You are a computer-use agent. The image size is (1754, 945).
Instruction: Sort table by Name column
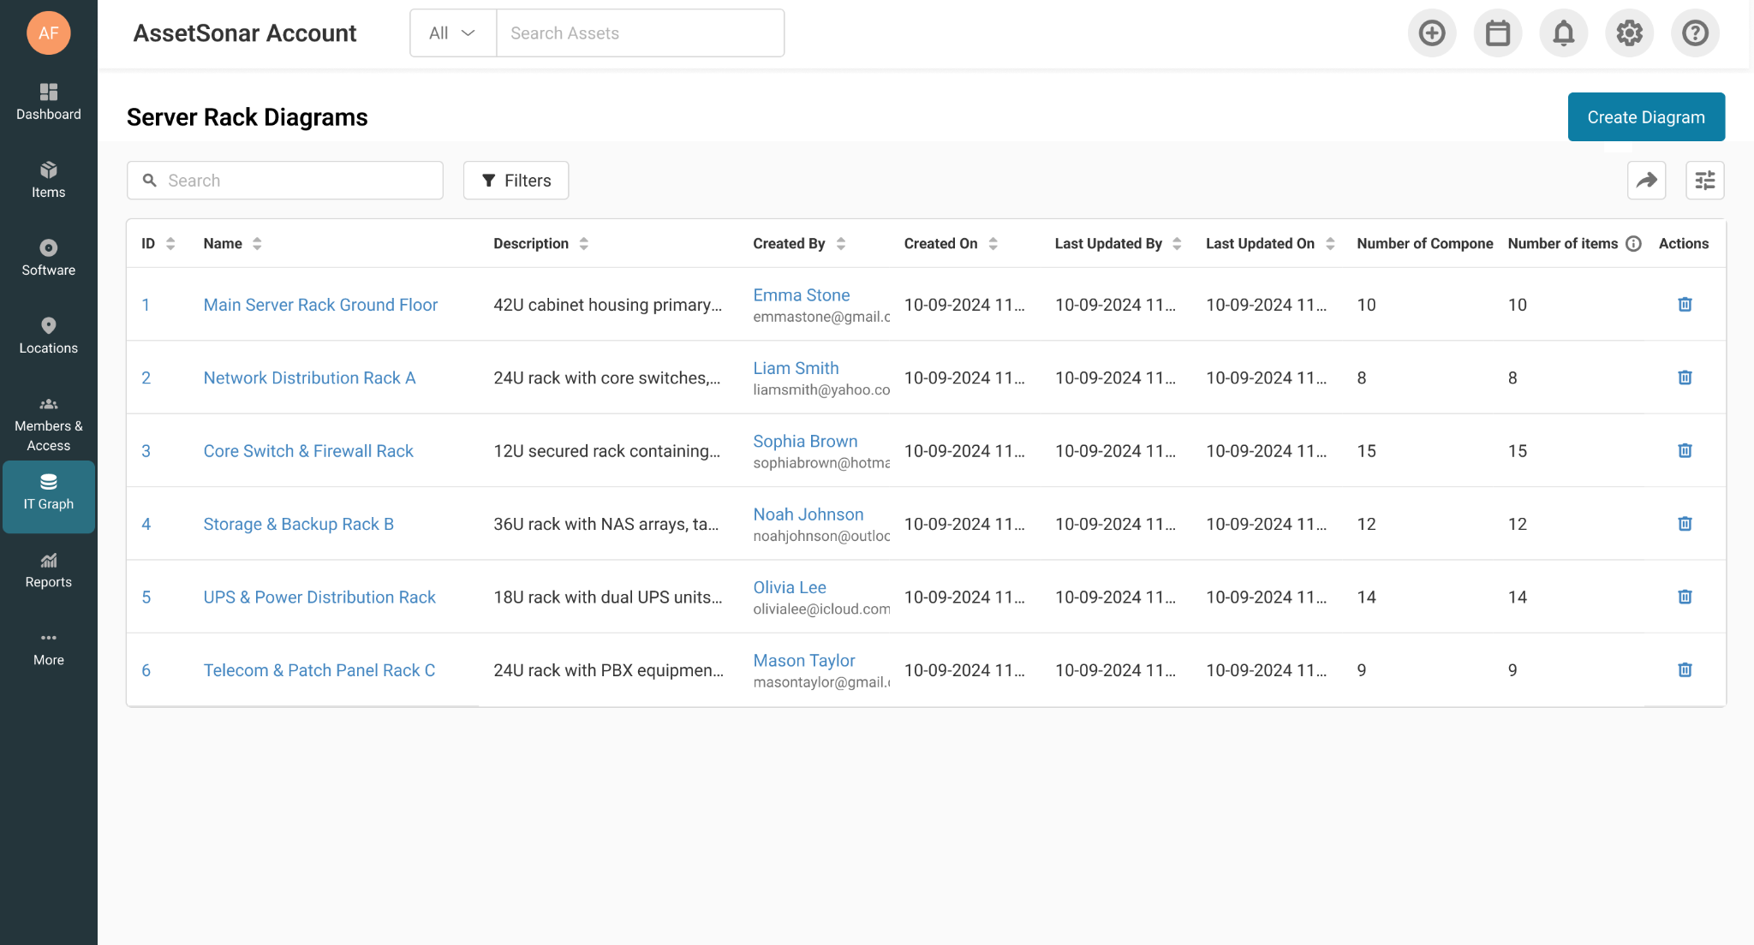pos(257,244)
